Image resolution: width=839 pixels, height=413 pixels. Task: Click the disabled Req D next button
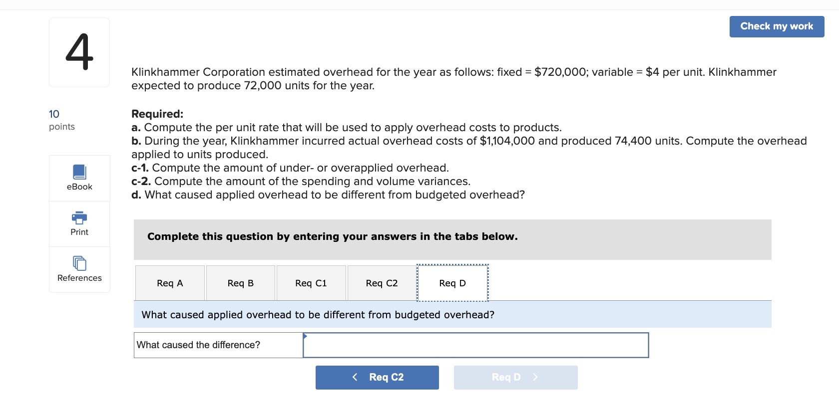pos(515,377)
